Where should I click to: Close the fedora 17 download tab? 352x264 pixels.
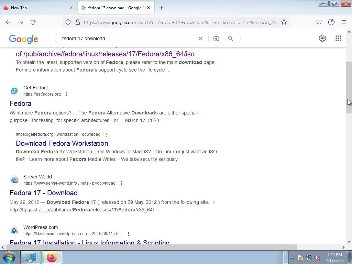148,8
